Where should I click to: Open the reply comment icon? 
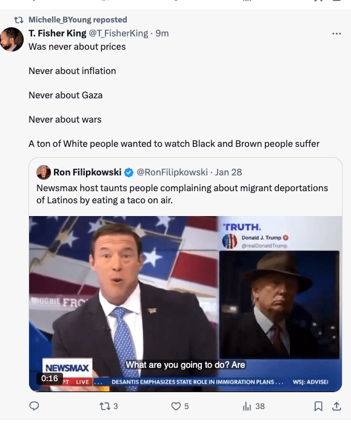34,406
